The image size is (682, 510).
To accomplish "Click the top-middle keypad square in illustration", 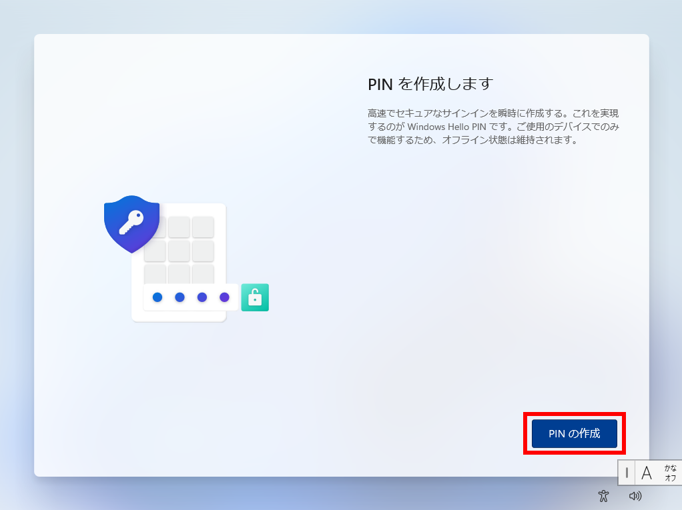I will (179, 227).
